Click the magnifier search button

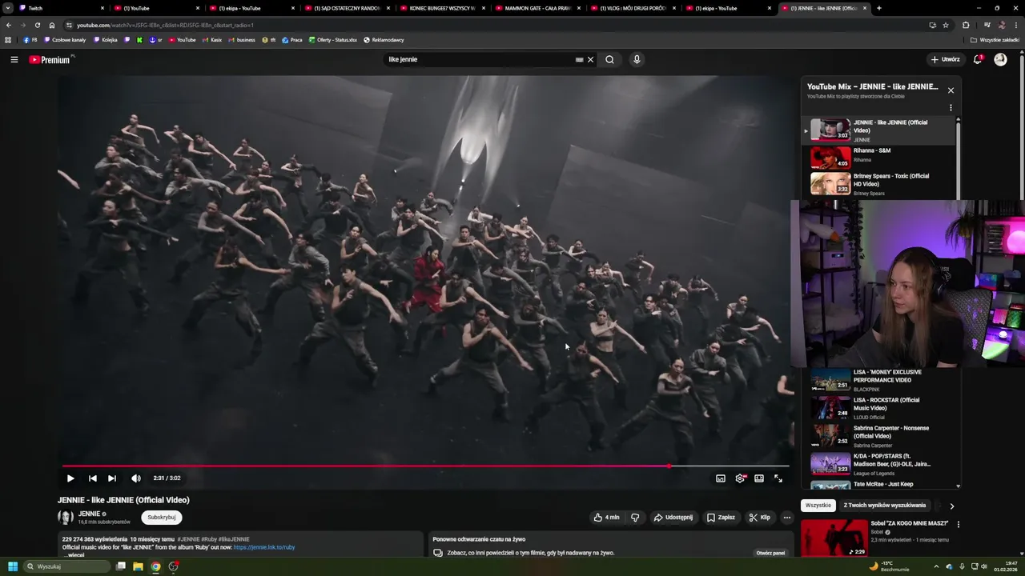609,59
